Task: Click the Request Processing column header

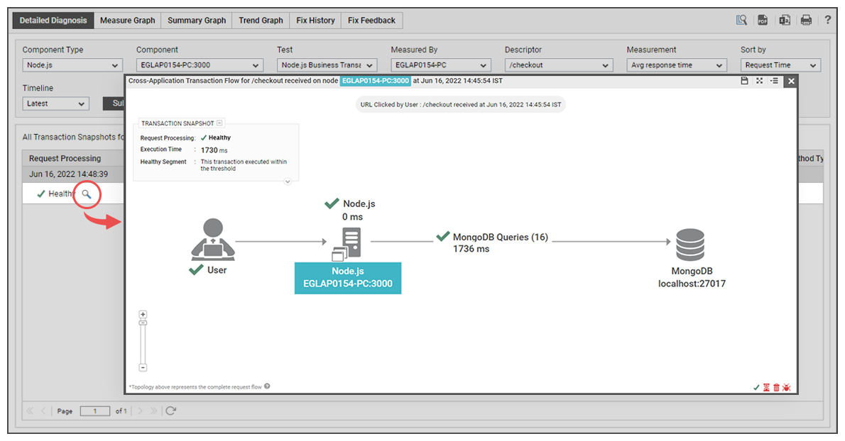Action: 65,159
